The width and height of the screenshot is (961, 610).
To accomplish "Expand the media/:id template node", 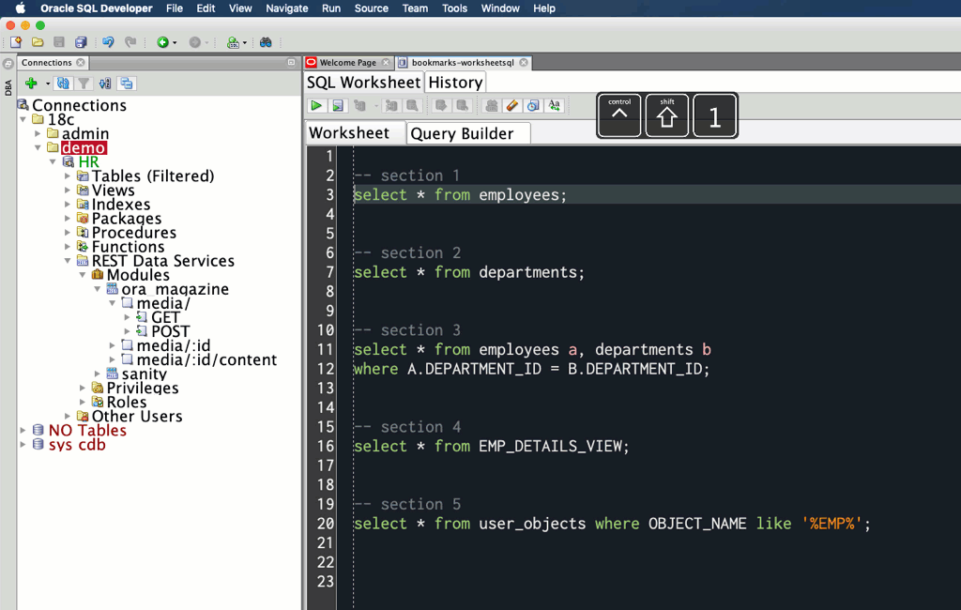I will 113,345.
